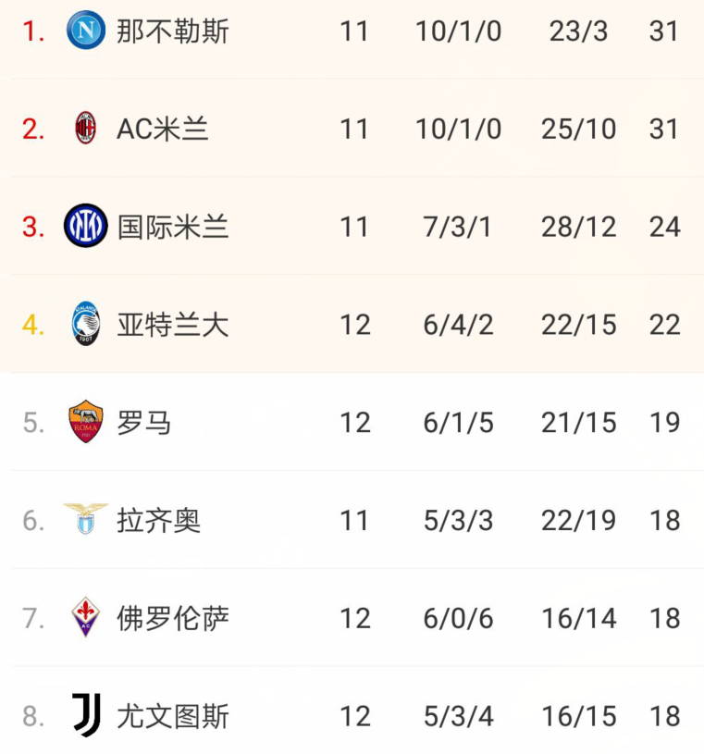Image resolution: width=704 pixels, height=754 pixels.
Task: Tap the Juventus J logo
Action: point(87,715)
